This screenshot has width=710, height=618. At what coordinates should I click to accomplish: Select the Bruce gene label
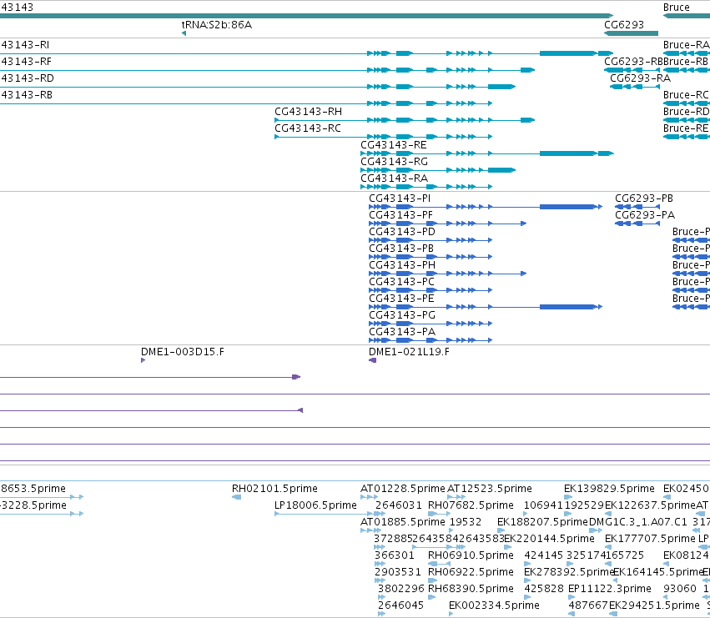coord(676,8)
